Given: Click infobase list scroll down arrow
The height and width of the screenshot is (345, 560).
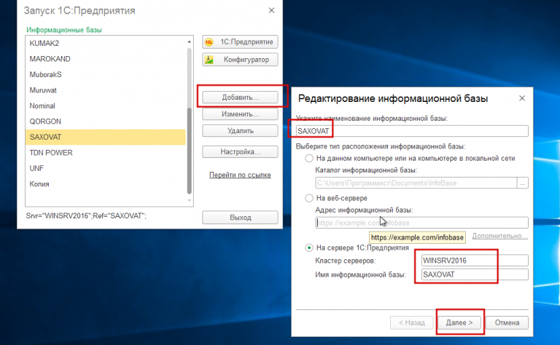Looking at the screenshot, I should 190,200.
